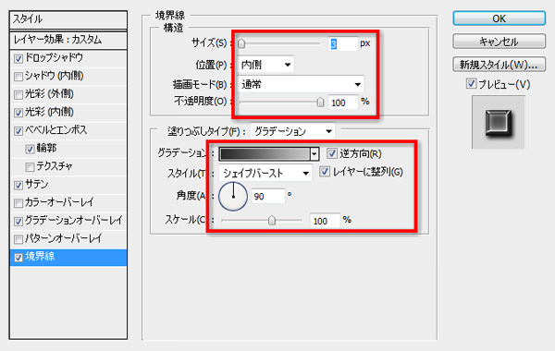Click the style preview thumbnail
Screen dimensions: 555x351
(x=499, y=123)
